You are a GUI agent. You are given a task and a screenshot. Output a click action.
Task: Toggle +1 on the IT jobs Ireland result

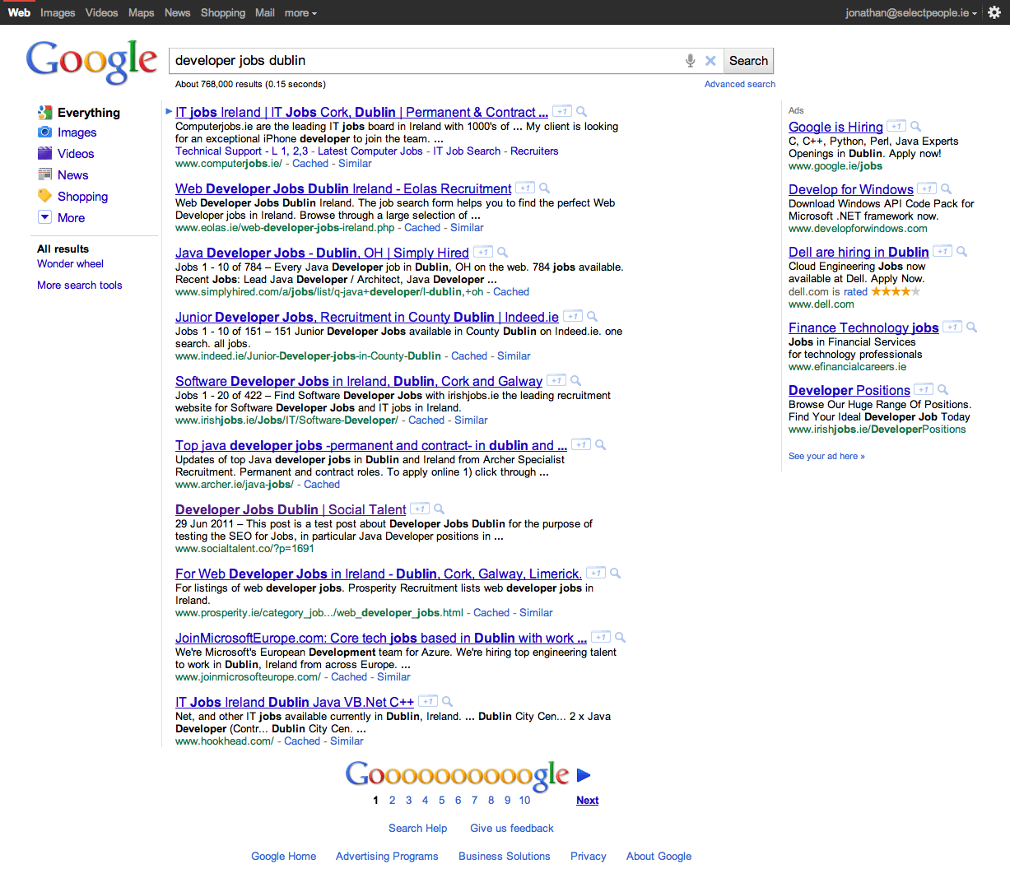(x=562, y=110)
